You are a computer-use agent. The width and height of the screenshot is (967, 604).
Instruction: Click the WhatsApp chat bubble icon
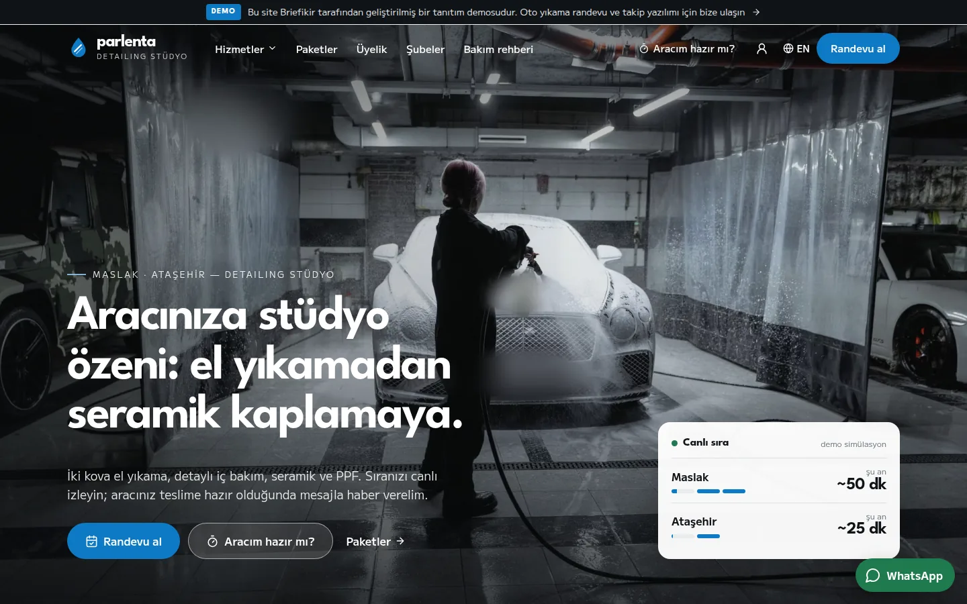(x=873, y=576)
